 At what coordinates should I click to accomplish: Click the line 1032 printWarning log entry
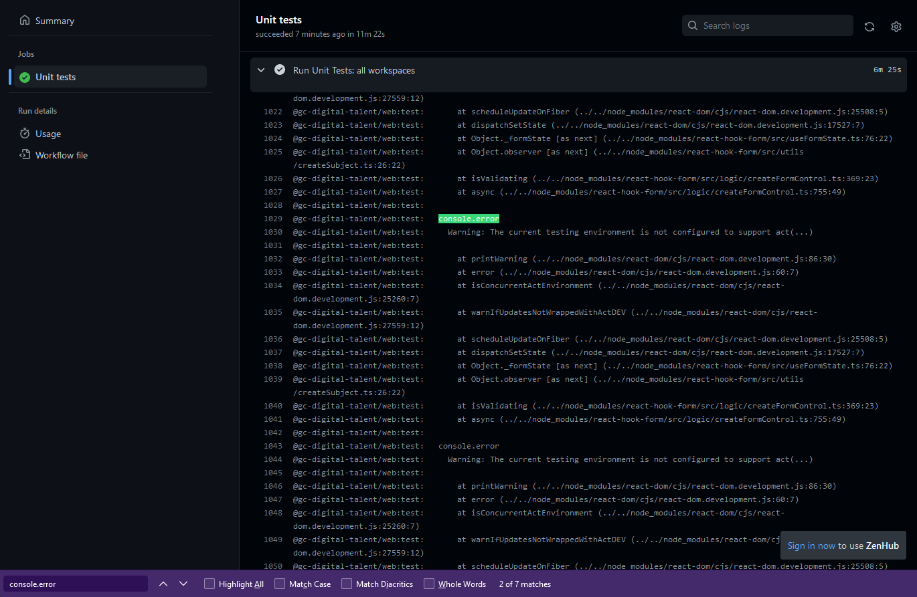point(647,259)
